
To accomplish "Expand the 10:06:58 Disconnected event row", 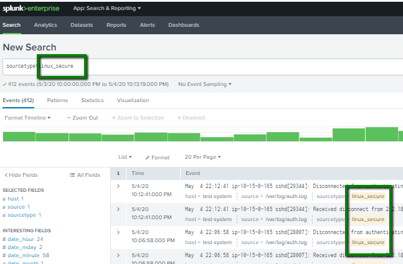I will click(x=118, y=232).
